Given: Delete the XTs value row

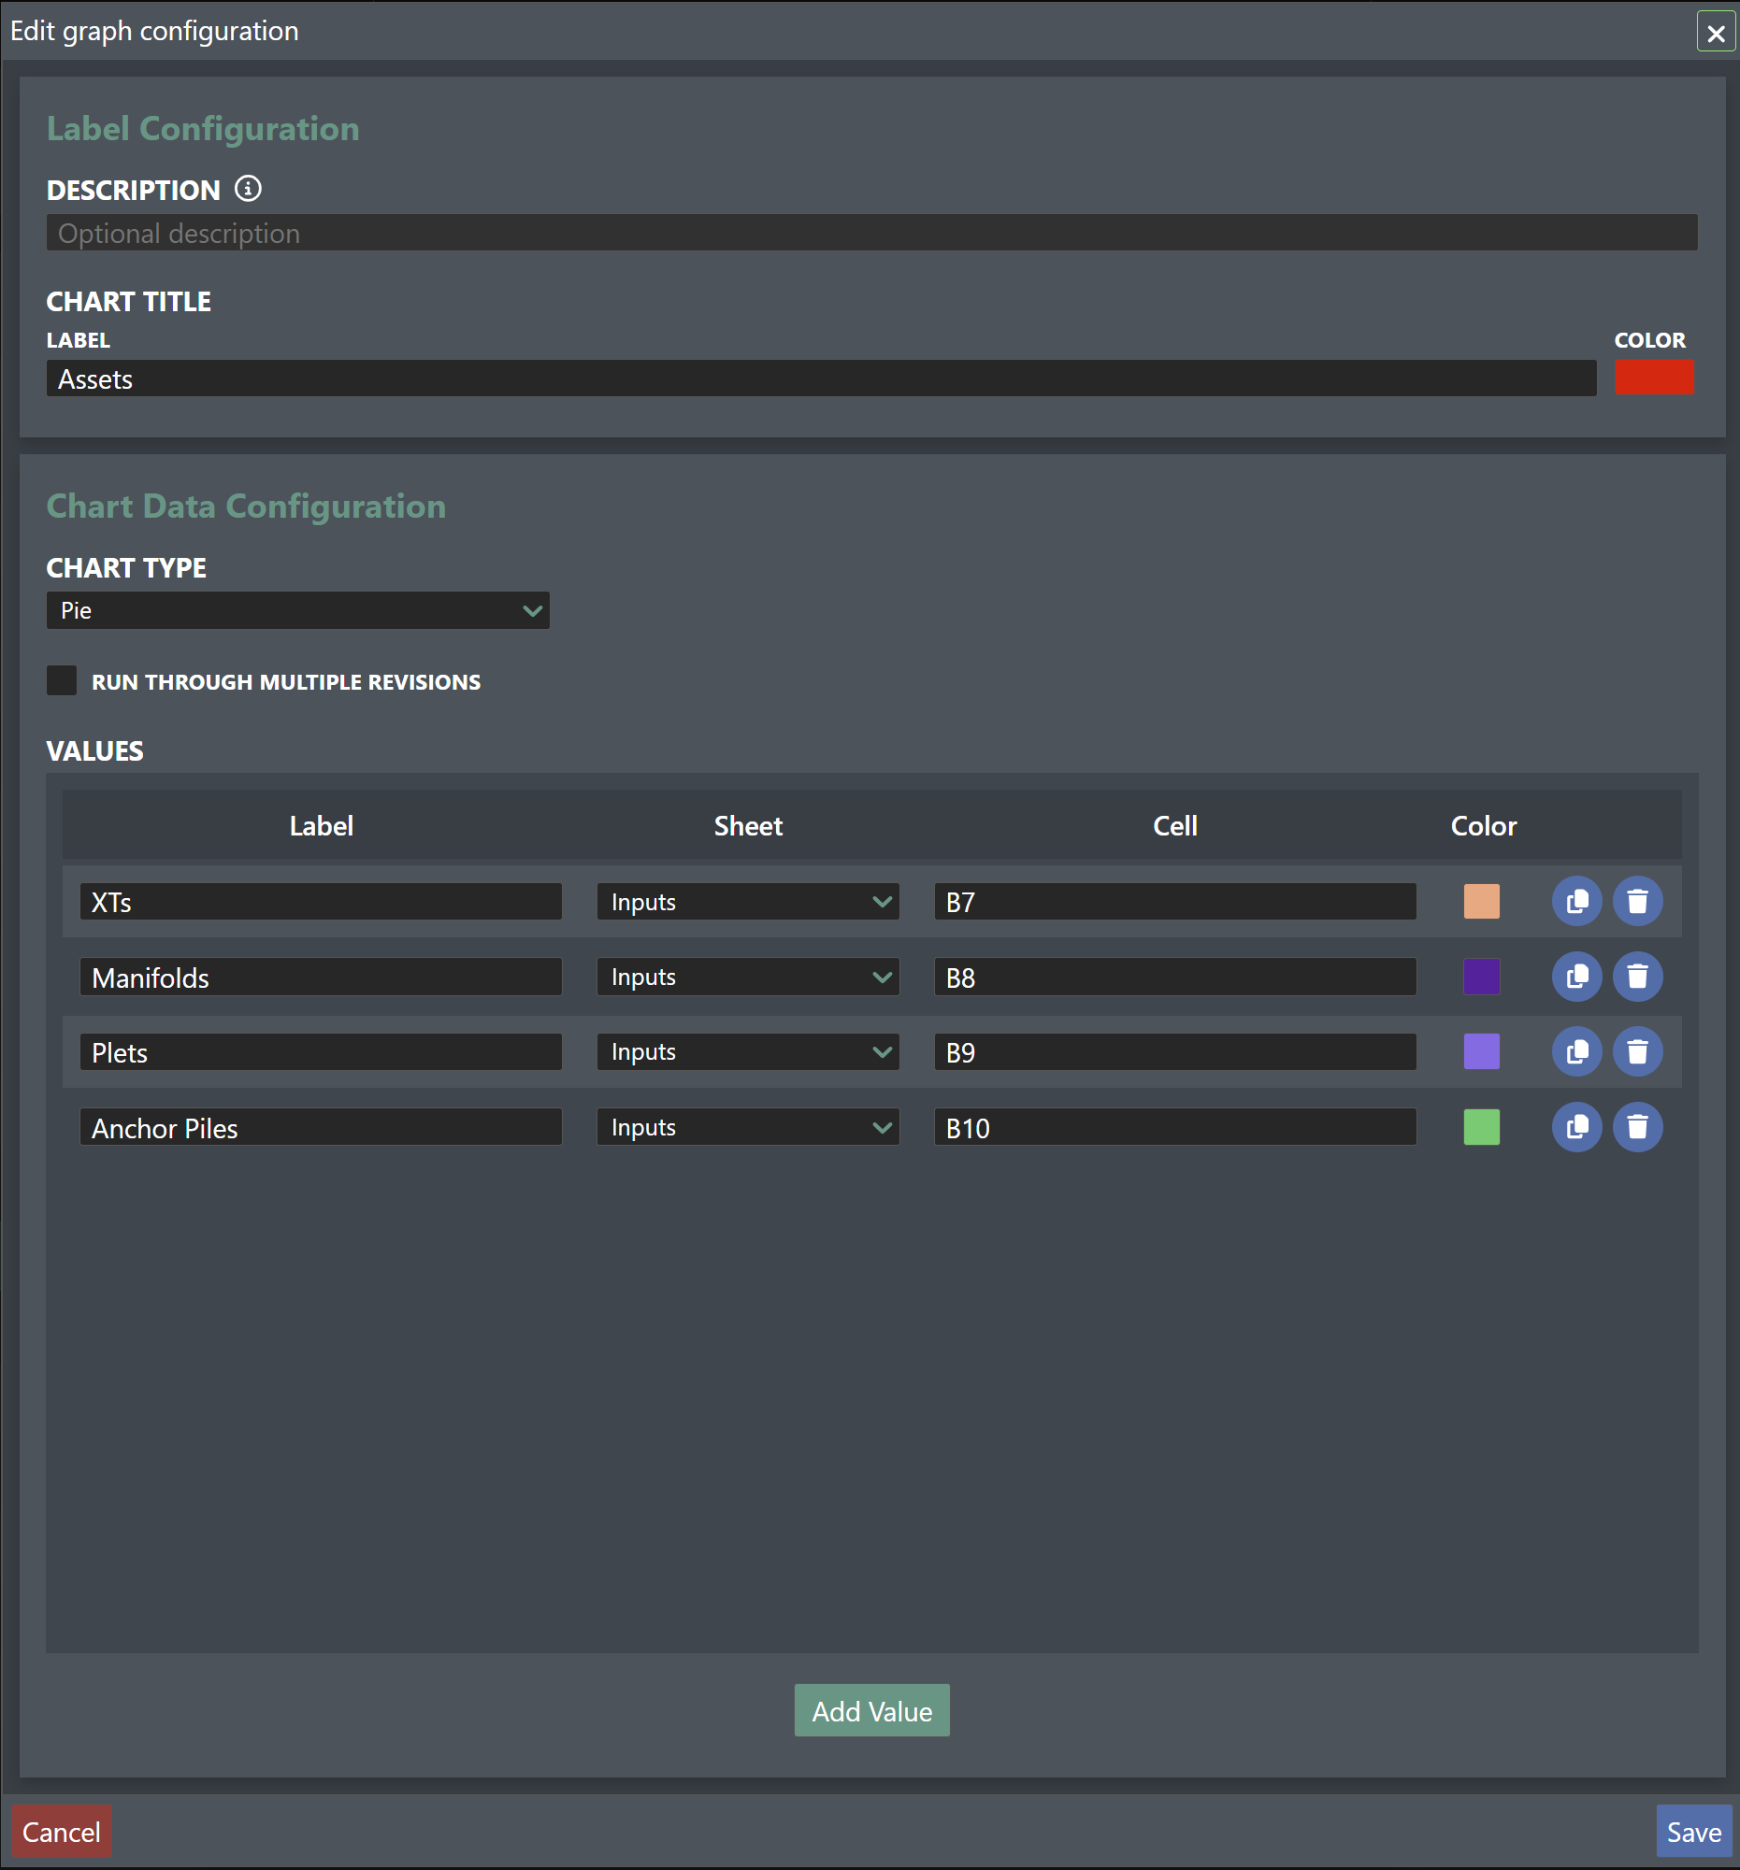Looking at the screenshot, I should [1636, 901].
